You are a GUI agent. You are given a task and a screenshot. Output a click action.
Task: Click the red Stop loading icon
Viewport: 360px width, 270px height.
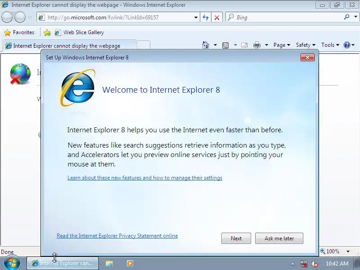[x=217, y=18]
